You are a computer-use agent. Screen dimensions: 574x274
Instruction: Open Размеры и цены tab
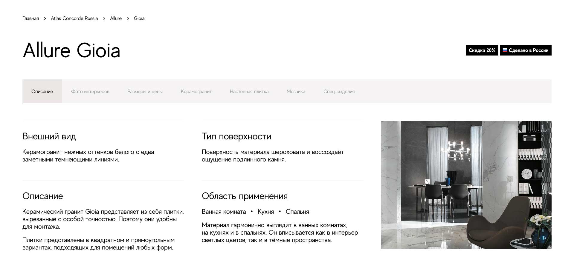pyautogui.click(x=145, y=91)
